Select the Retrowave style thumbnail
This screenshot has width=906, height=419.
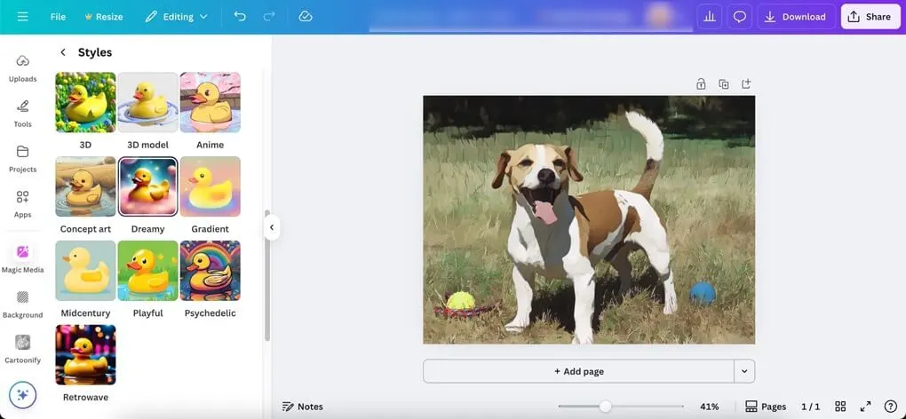(x=85, y=355)
